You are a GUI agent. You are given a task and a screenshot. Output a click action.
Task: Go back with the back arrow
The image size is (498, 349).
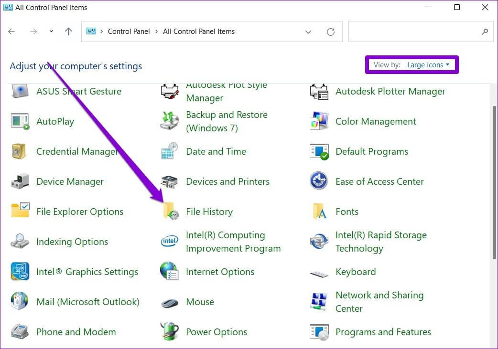pyautogui.click(x=12, y=32)
